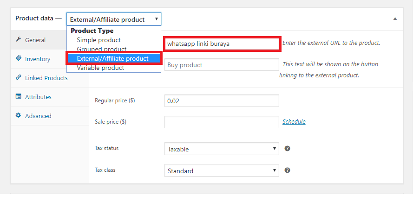
Task: Open the Tax status Taxable dropdown
Action: point(222,149)
